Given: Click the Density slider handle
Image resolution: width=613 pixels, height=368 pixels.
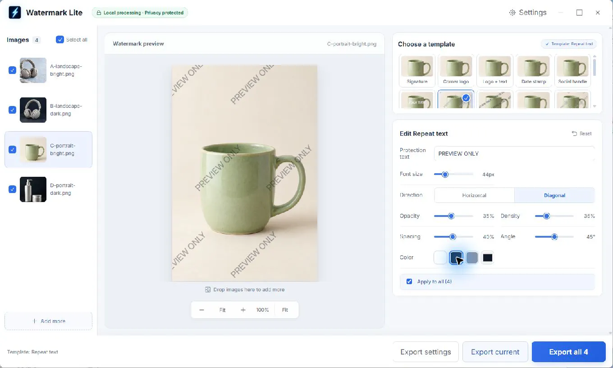Looking at the screenshot, I should pos(546,216).
